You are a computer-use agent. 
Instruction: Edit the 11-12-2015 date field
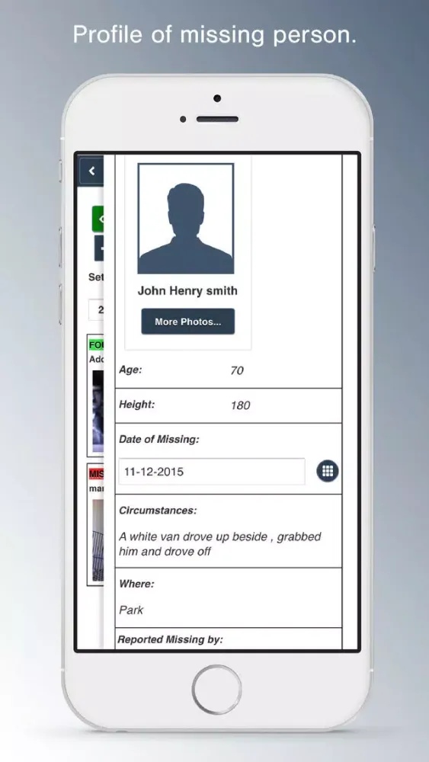(x=212, y=472)
